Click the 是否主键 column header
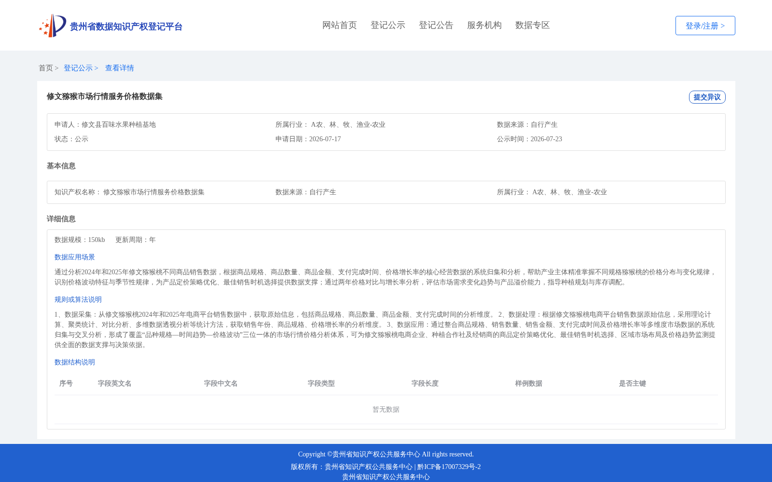The width and height of the screenshot is (772, 482). point(633,383)
